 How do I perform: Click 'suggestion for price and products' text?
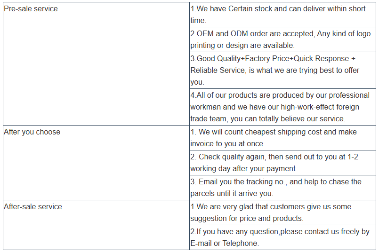(x=247, y=218)
